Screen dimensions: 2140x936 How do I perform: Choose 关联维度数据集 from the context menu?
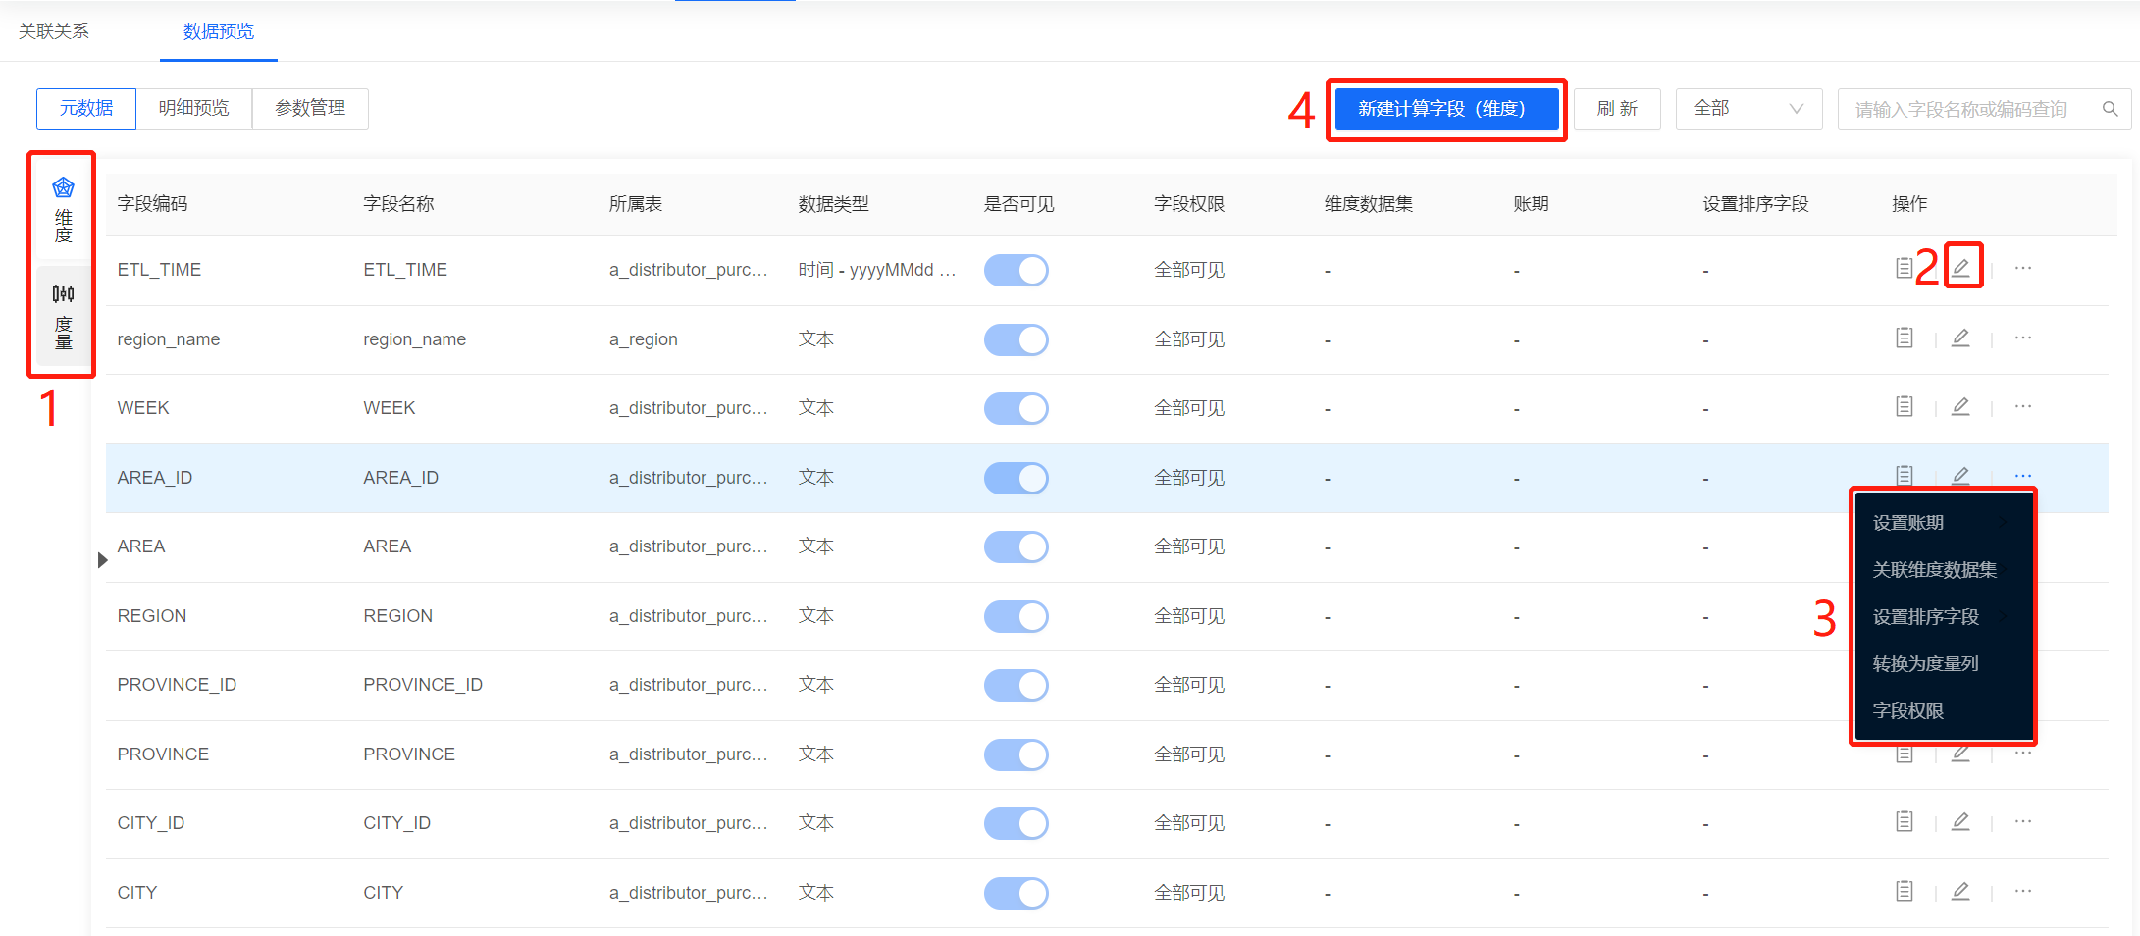coord(1942,570)
